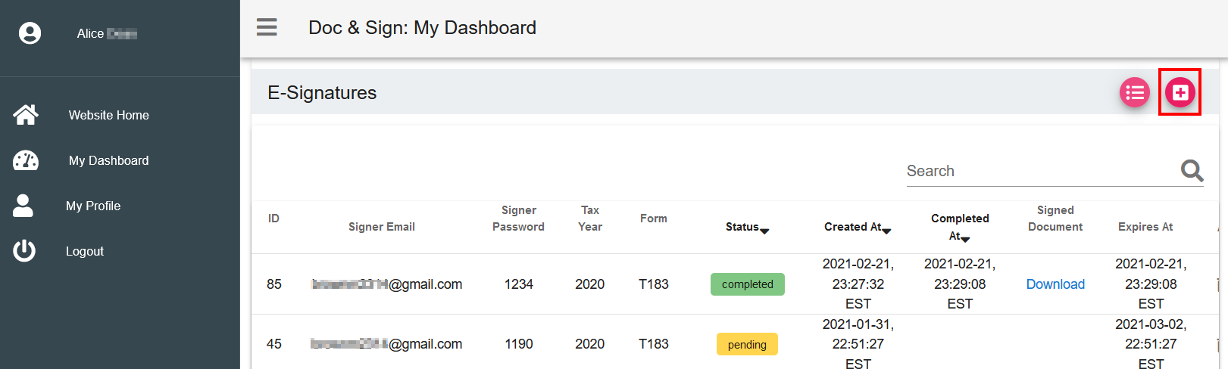Click the user avatar icon
The height and width of the screenshot is (369, 1228).
click(x=30, y=33)
